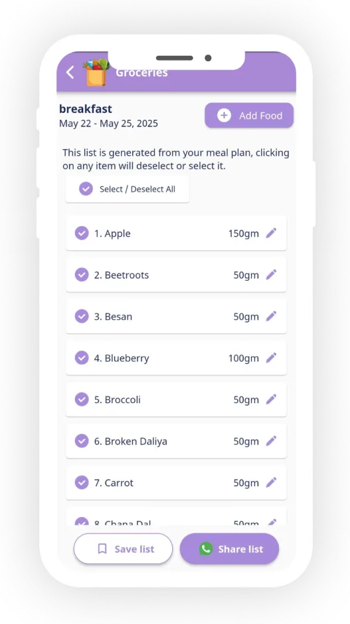
Task: Deselect the Apple checkmark
Action: coord(82,234)
